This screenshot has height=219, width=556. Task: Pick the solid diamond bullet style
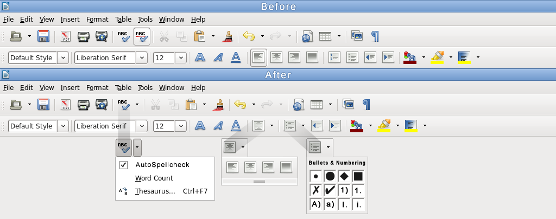(x=344, y=176)
